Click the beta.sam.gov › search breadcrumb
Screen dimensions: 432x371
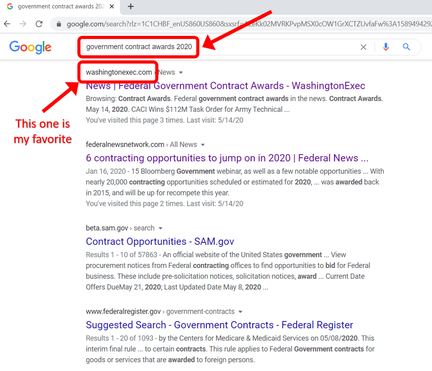point(120,228)
